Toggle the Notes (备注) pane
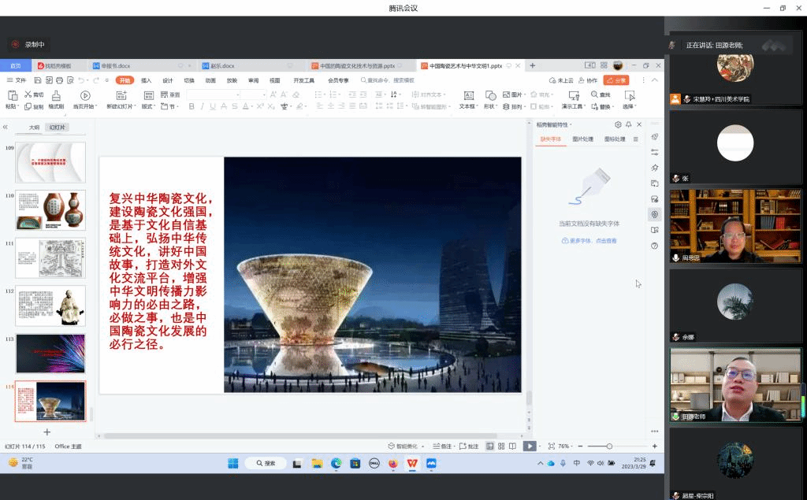The image size is (807, 500). (443, 446)
